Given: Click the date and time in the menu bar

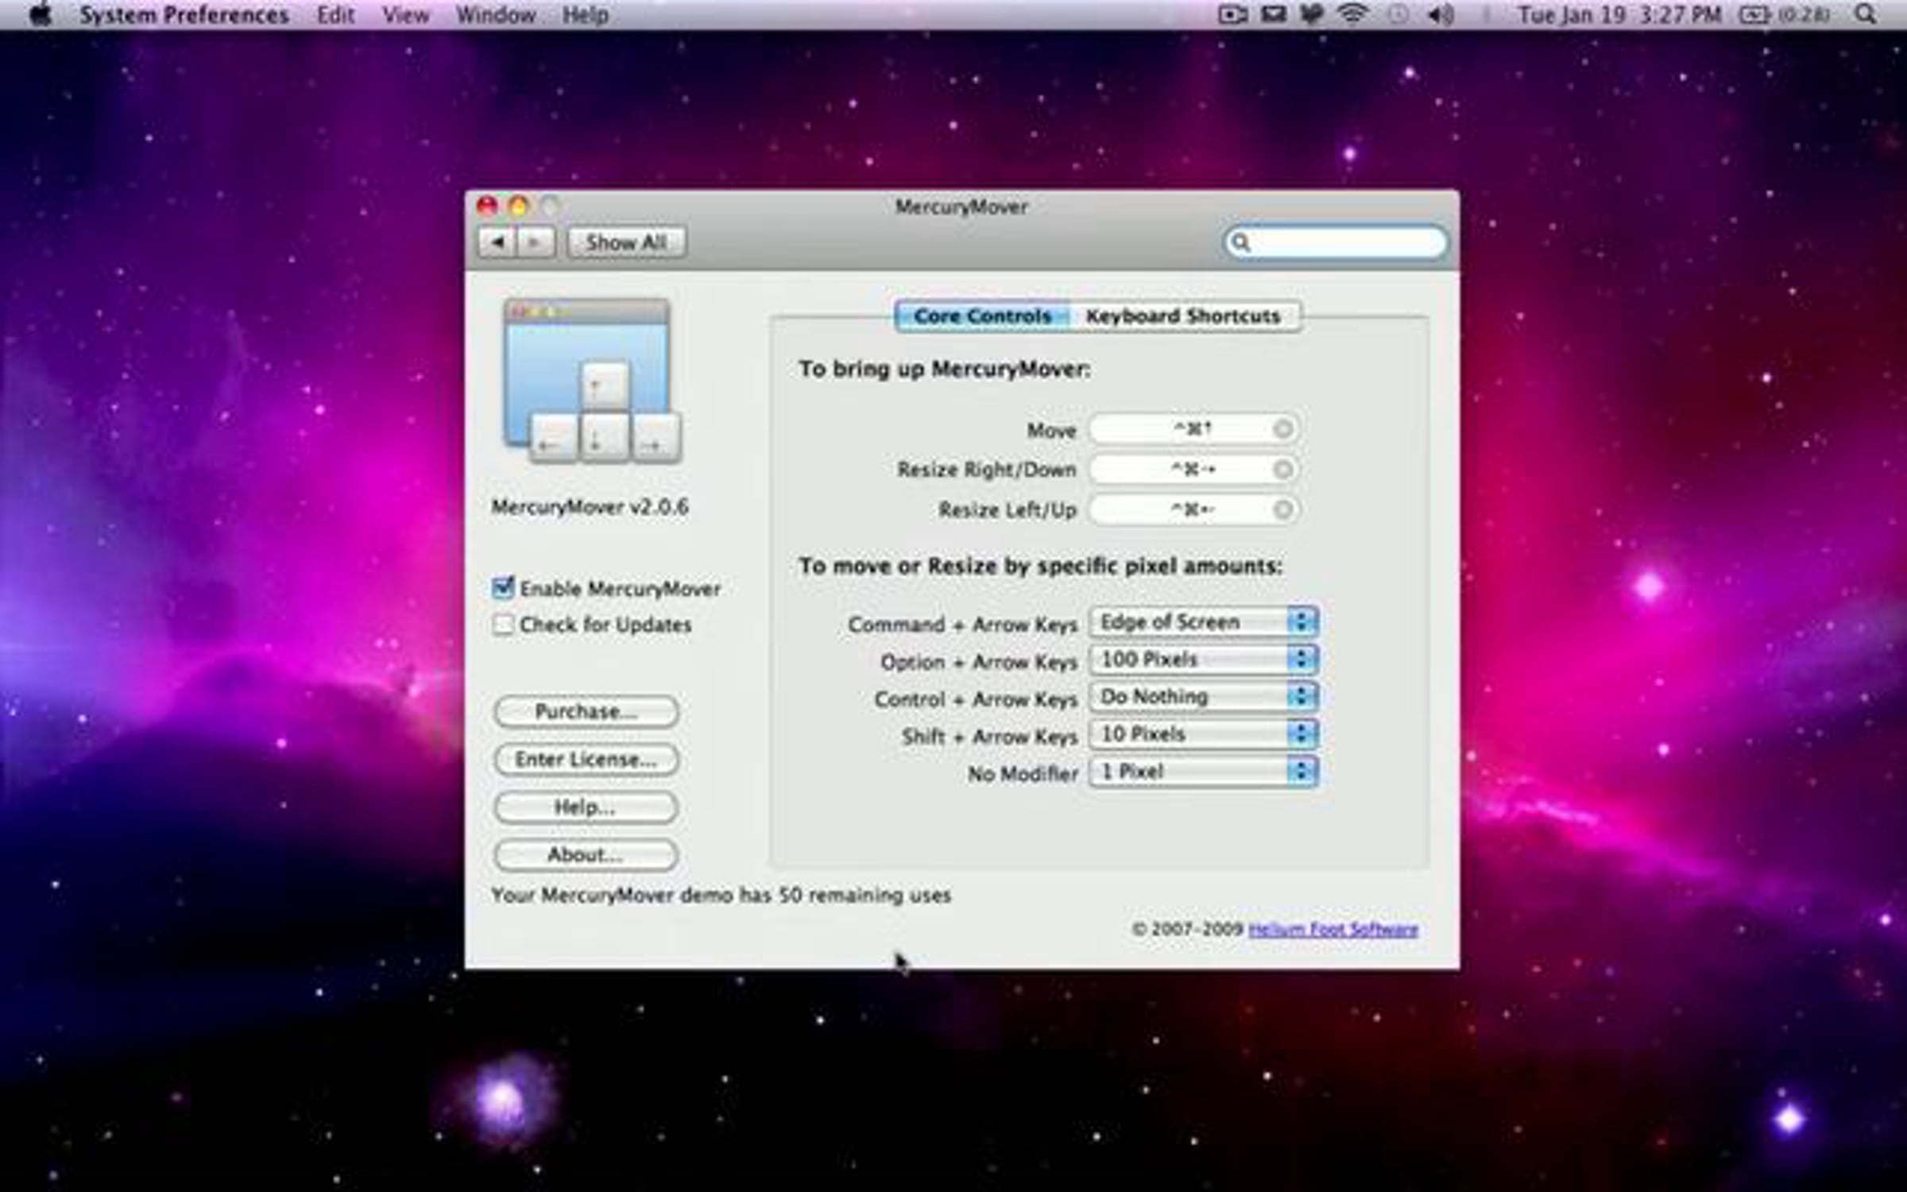Looking at the screenshot, I should click(x=1619, y=14).
